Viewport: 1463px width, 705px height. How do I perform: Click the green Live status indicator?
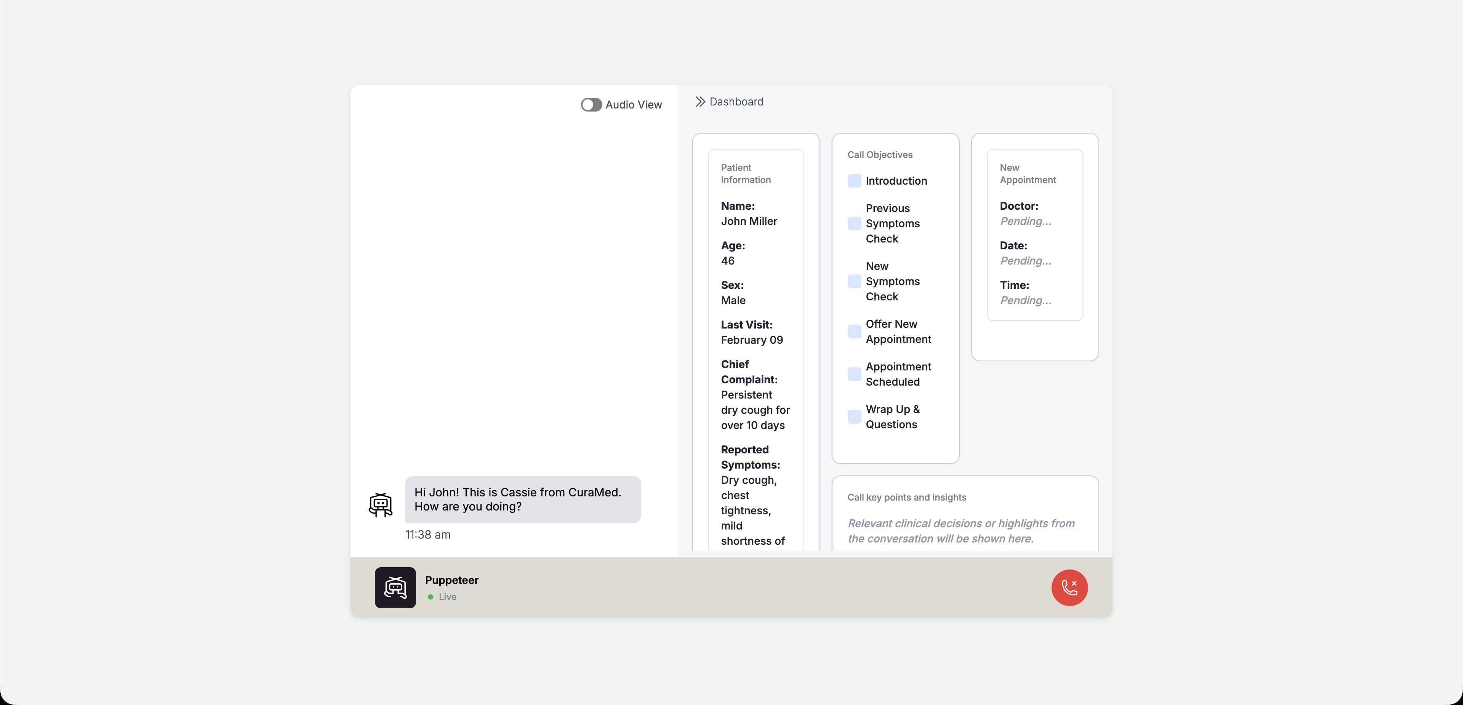[x=431, y=597]
